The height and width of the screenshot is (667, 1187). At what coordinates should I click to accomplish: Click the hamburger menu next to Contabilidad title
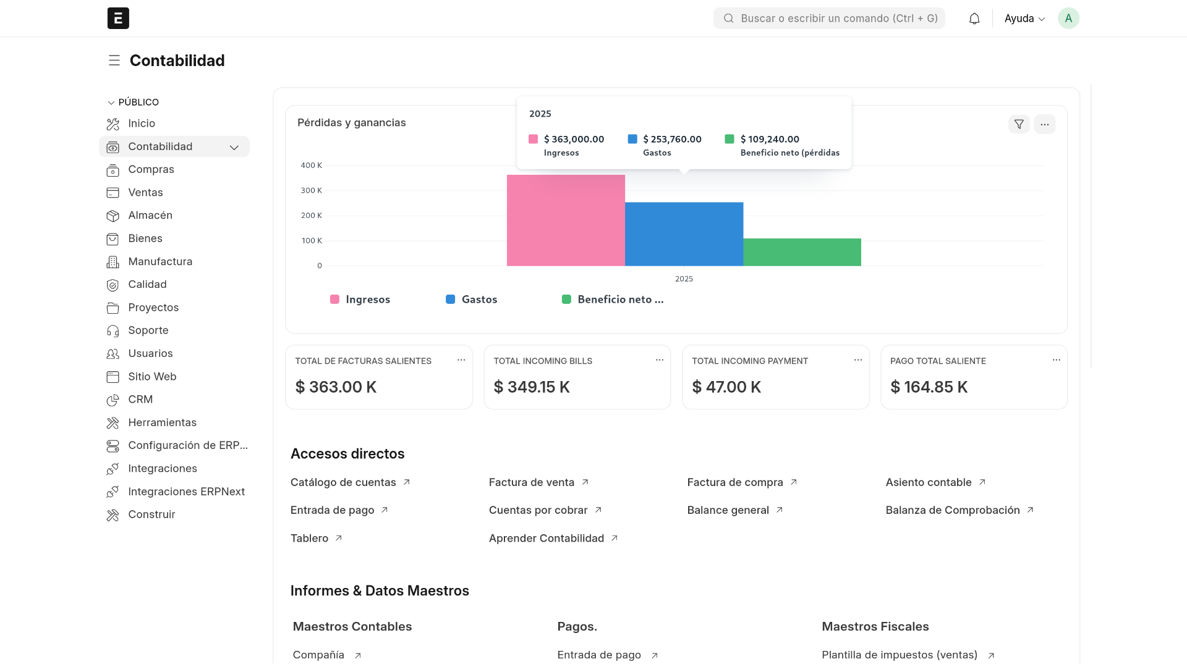click(114, 60)
